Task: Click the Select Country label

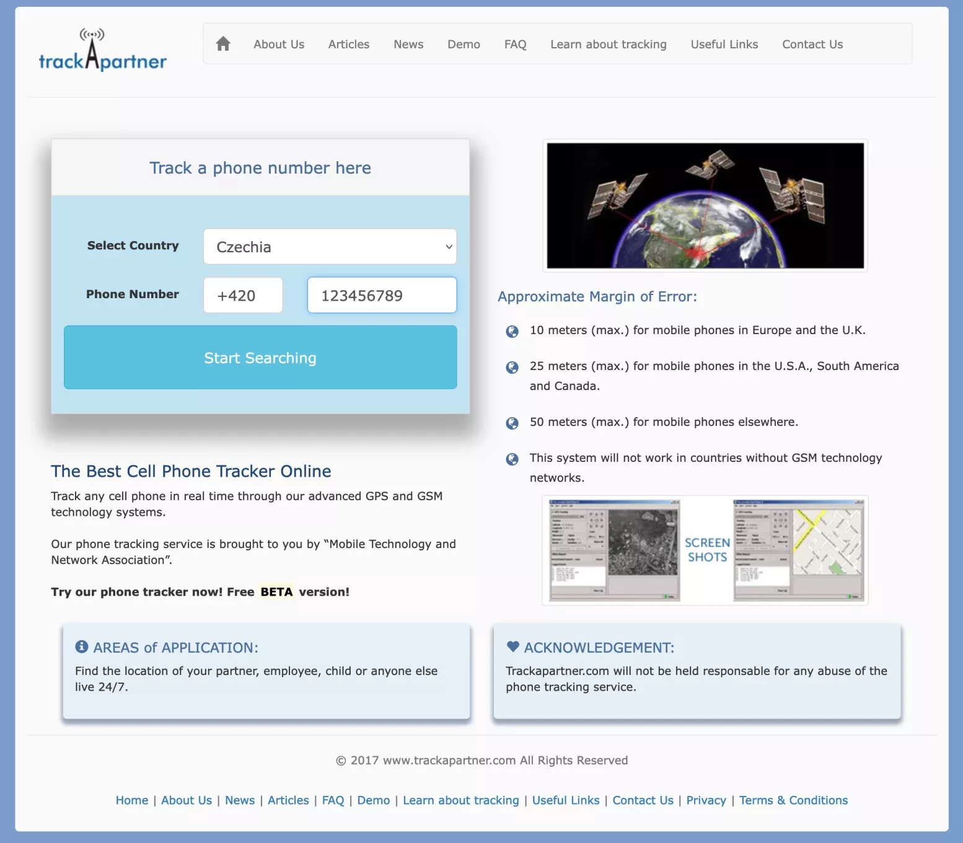Action: [133, 245]
